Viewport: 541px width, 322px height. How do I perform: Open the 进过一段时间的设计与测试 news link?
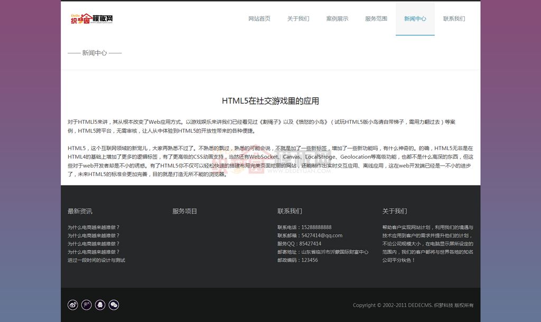(96, 260)
